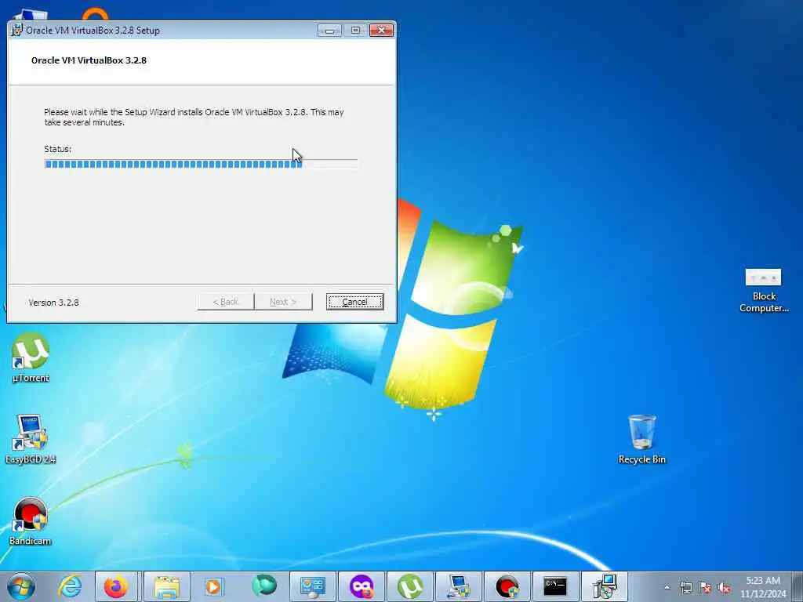This screenshot has width=803, height=602.
Task: Open Windows Explorer from the taskbar
Action: tap(167, 586)
